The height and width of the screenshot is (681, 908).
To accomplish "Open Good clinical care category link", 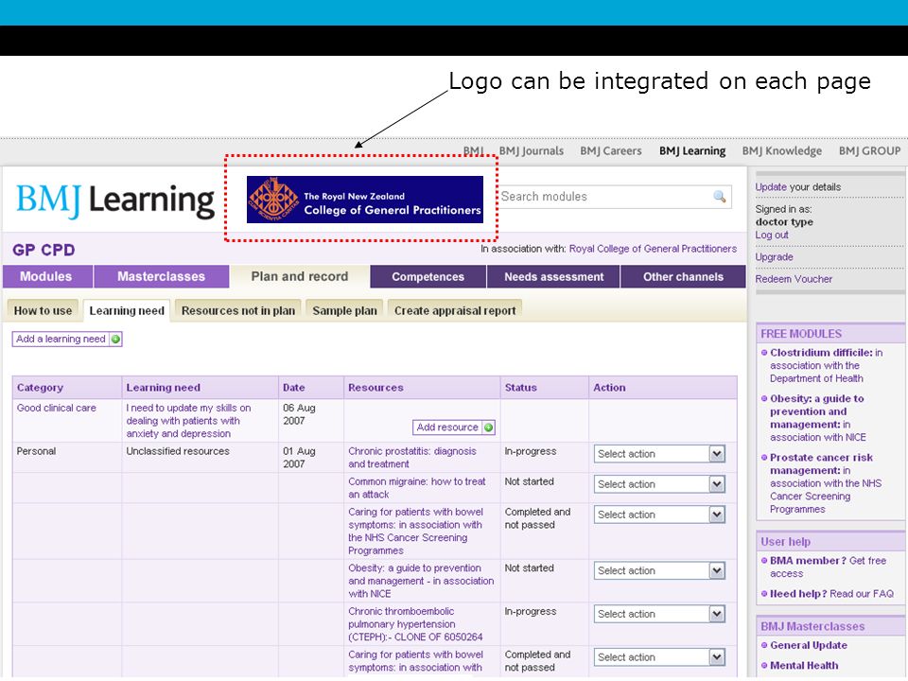I will [56, 408].
